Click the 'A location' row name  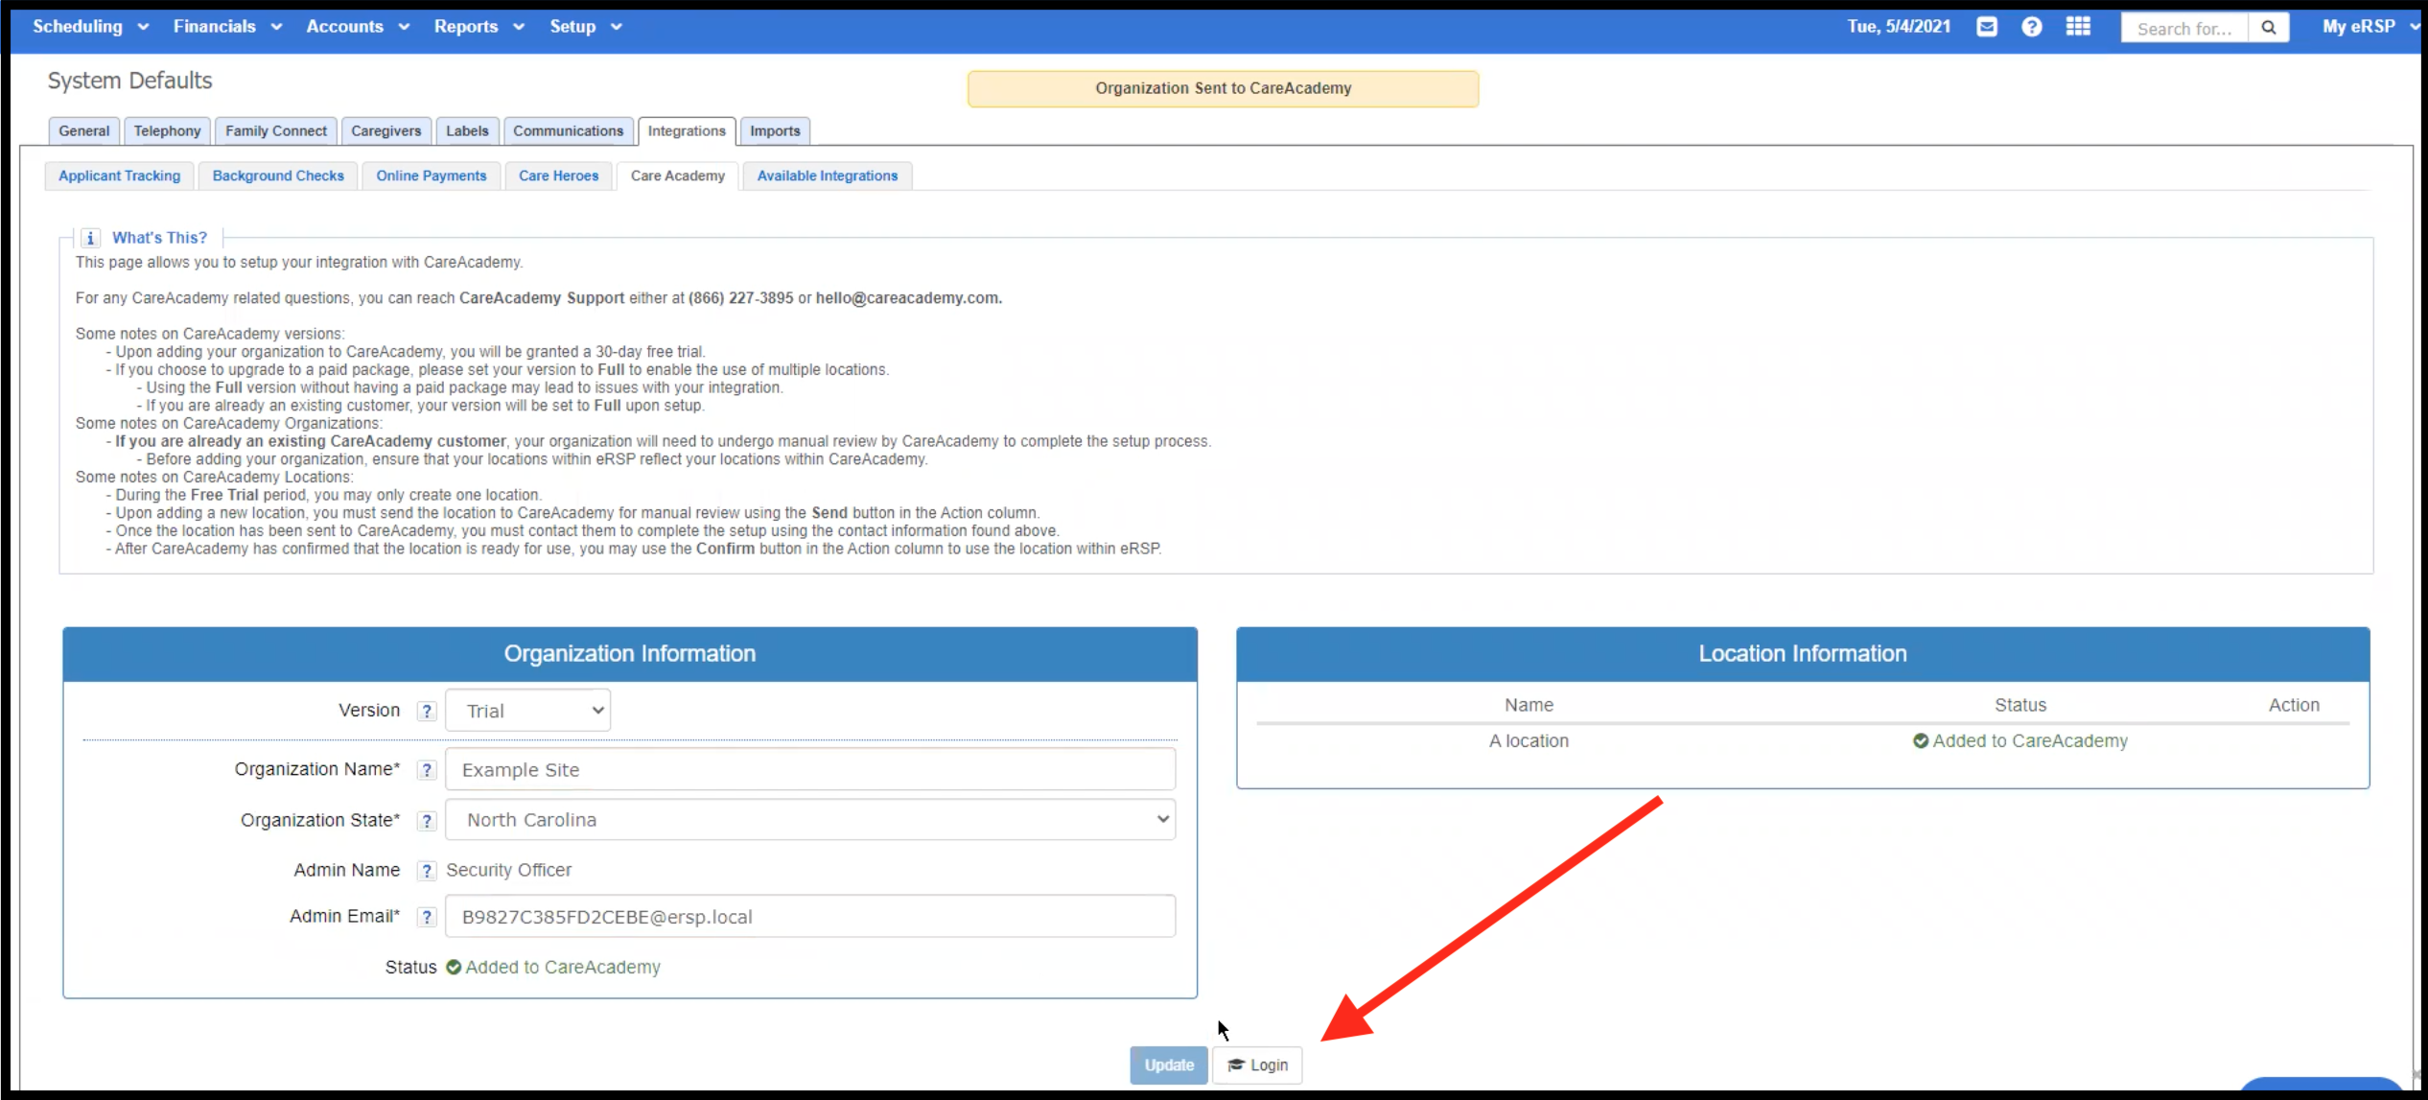[1529, 740]
